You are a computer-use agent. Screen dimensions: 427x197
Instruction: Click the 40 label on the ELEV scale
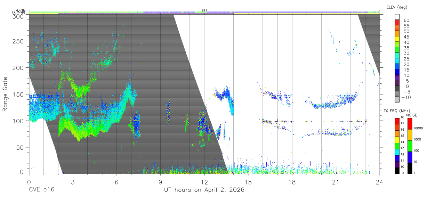pyautogui.click(x=406, y=42)
